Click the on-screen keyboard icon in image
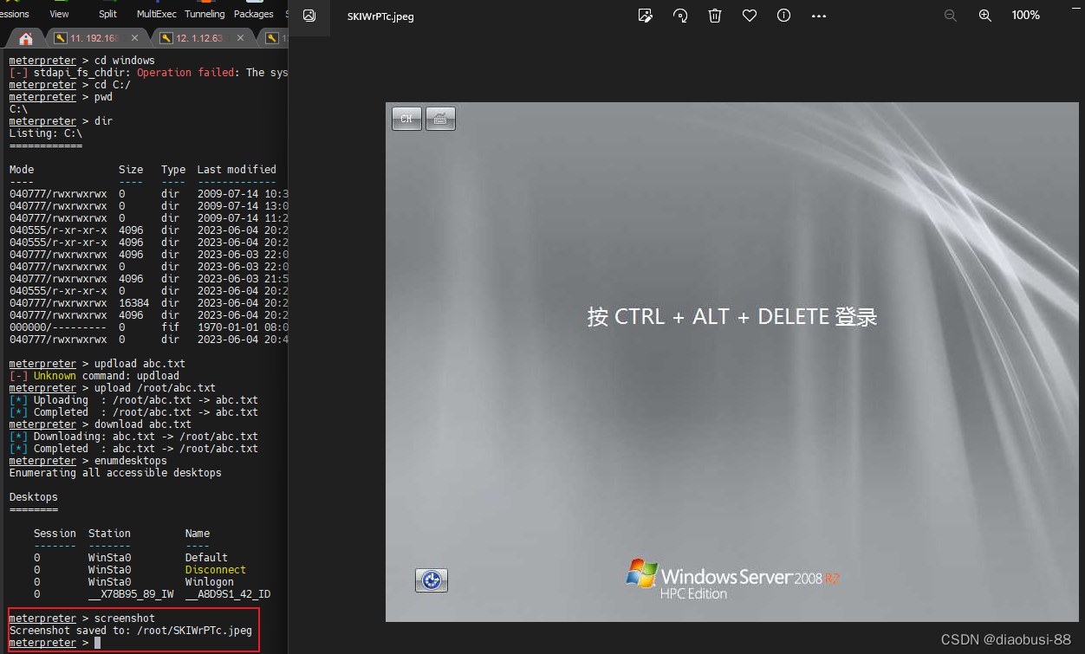1085x654 pixels. coord(440,119)
